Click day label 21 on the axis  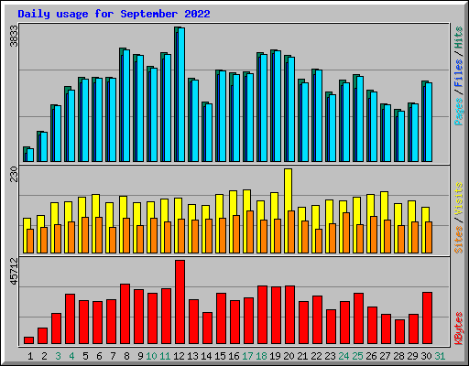302,356
